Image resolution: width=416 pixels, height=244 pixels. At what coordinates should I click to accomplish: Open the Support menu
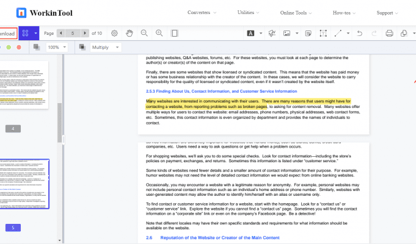[387, 13]
